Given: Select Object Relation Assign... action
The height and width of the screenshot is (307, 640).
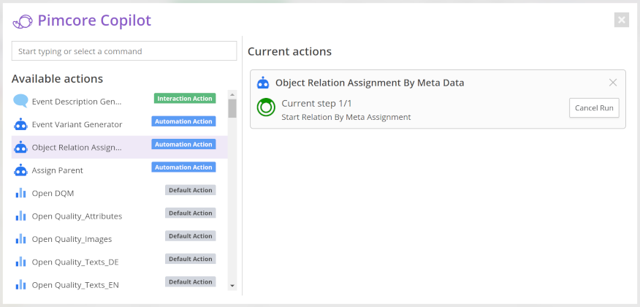Looking at the screenshot, I should click(x=120, y=147).
